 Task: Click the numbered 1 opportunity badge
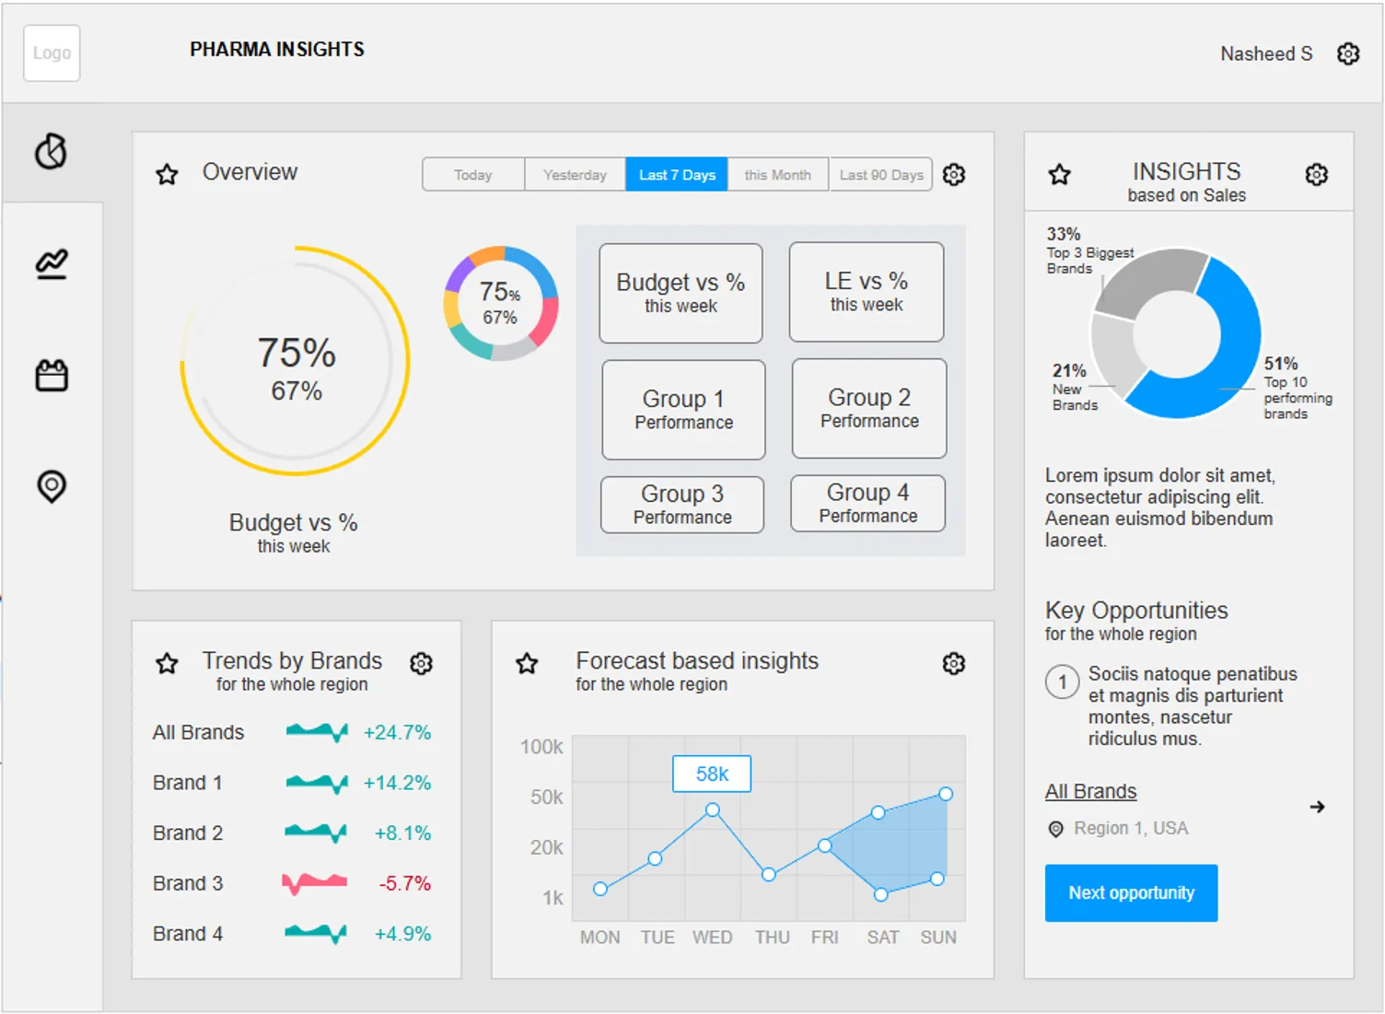1062,682
